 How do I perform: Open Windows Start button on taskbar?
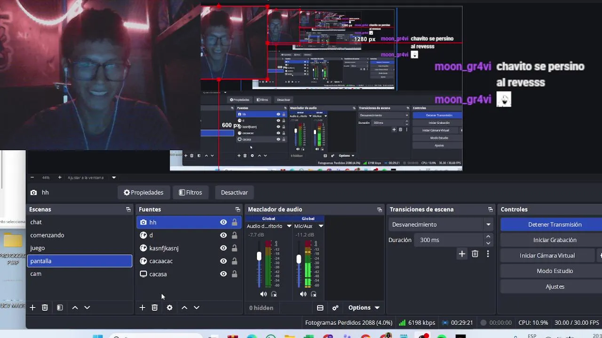(97, 336)
